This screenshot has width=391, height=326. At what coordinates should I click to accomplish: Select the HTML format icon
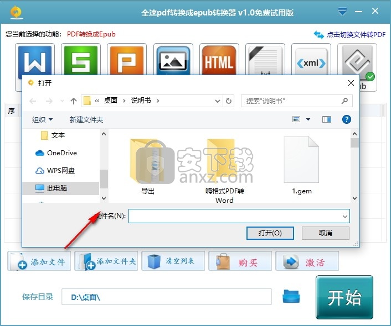pyautogui.click(x=219, y=60)
